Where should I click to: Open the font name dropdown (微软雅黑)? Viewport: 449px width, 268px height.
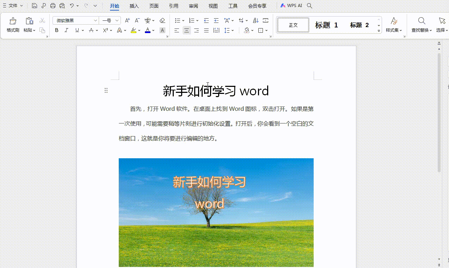pos(95,20)
